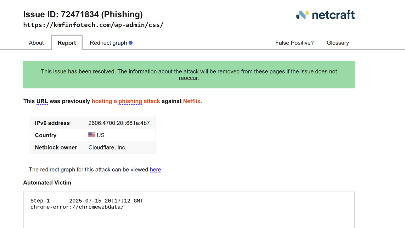Click the US flag icon
Image resolution: width=405 pixels, height=228 pixels.
[x=92, y=135]
